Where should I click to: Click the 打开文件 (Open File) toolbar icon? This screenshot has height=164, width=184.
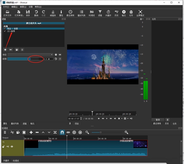(x=7, y=12)
